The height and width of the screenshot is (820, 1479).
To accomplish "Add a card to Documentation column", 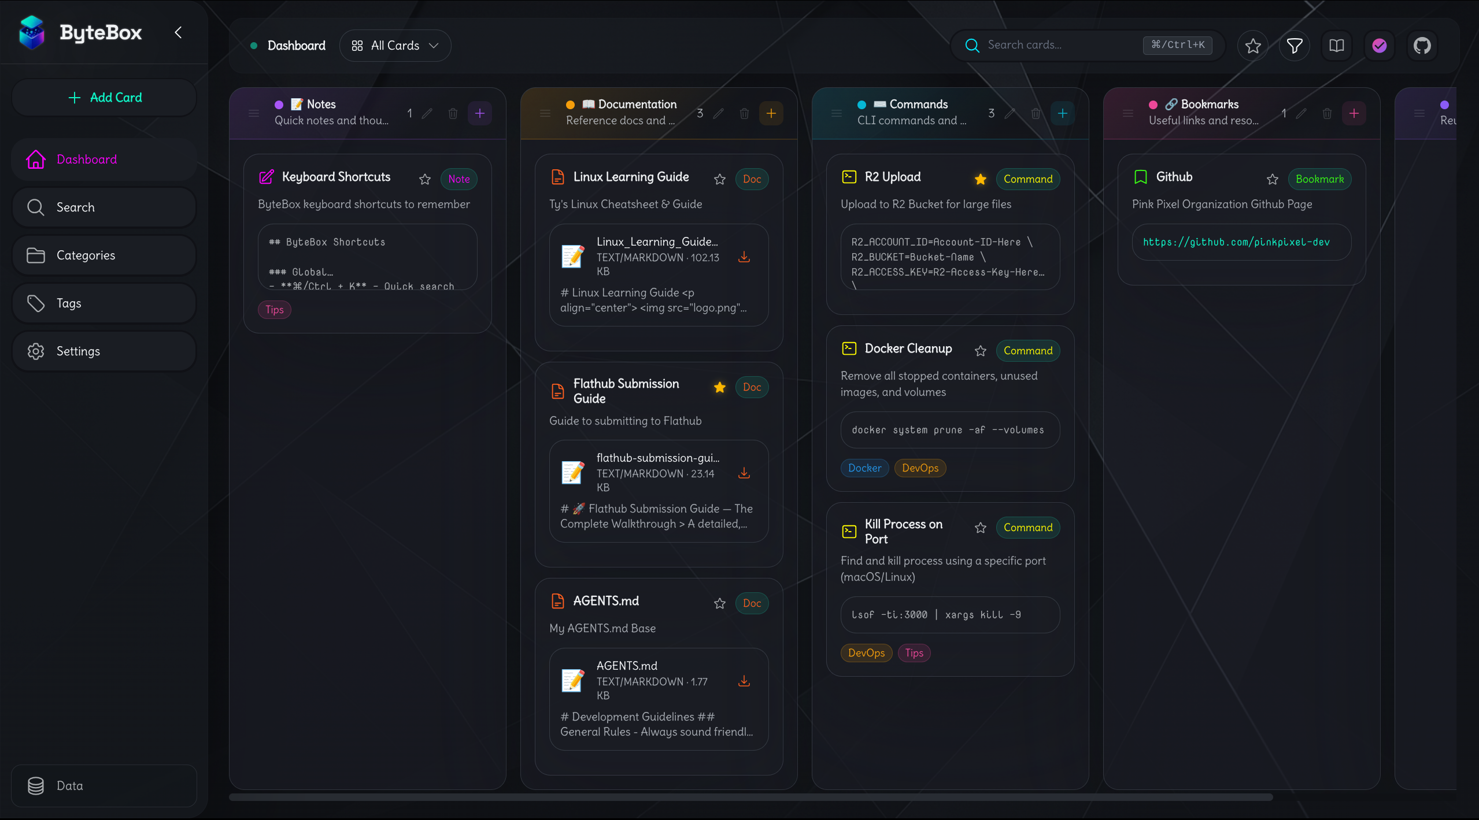I will (x=771, y=113).
